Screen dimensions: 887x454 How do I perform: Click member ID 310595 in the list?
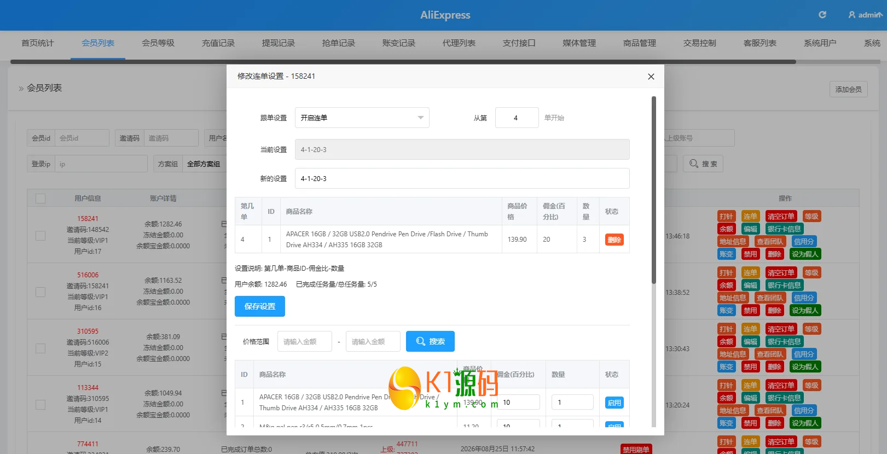click(x=88, y=331)
